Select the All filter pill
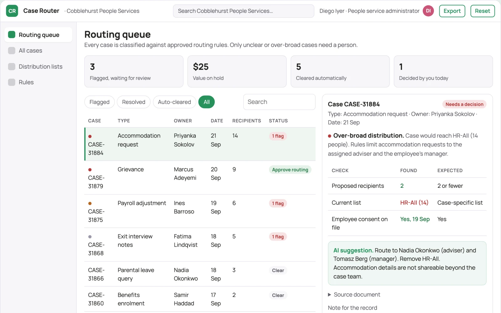 coord(207,102)
